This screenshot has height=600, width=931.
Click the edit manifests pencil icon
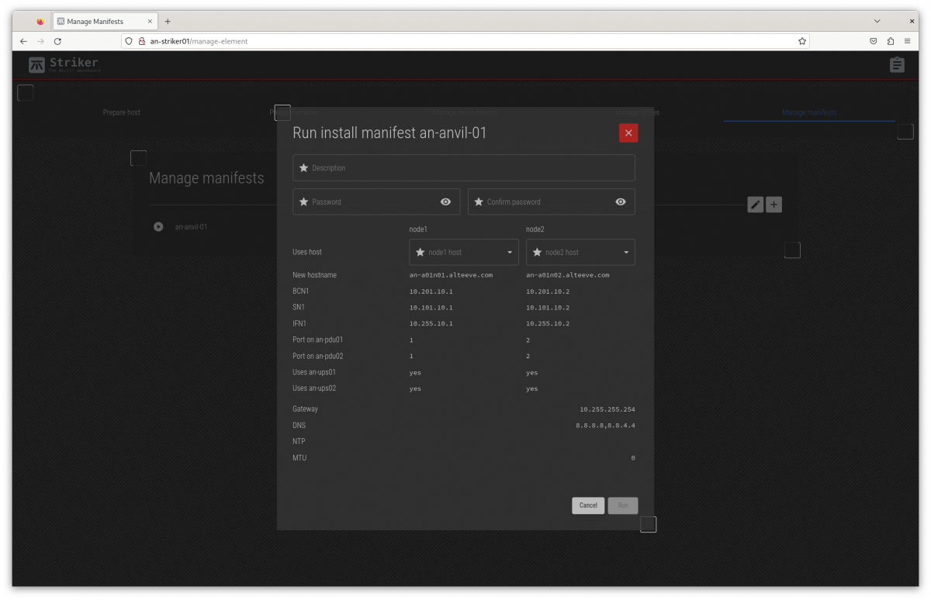tap(755, 205)
